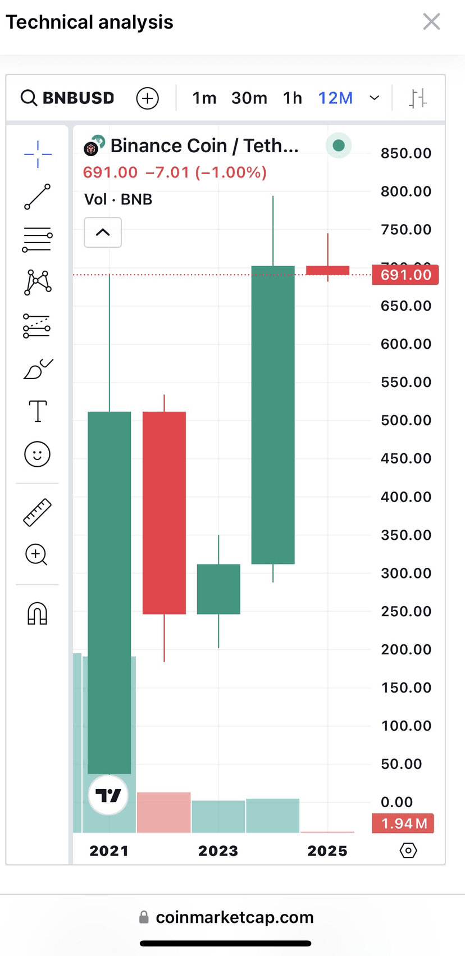Activate the zoom in tool

37,555
